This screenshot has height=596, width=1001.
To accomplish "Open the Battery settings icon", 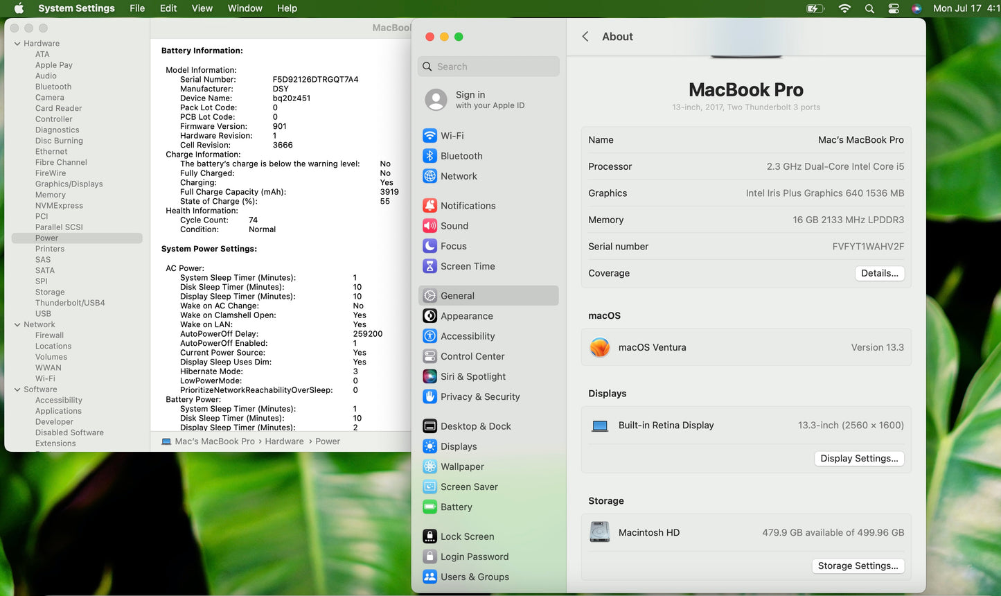I will coord(429,507).
